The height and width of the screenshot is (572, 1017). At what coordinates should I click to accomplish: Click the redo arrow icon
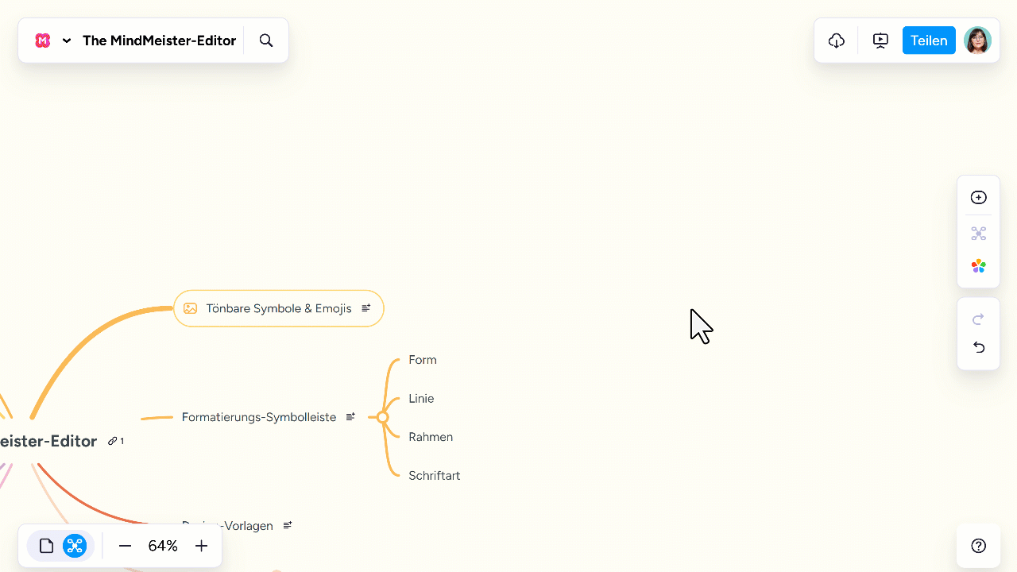click(979, 319)
